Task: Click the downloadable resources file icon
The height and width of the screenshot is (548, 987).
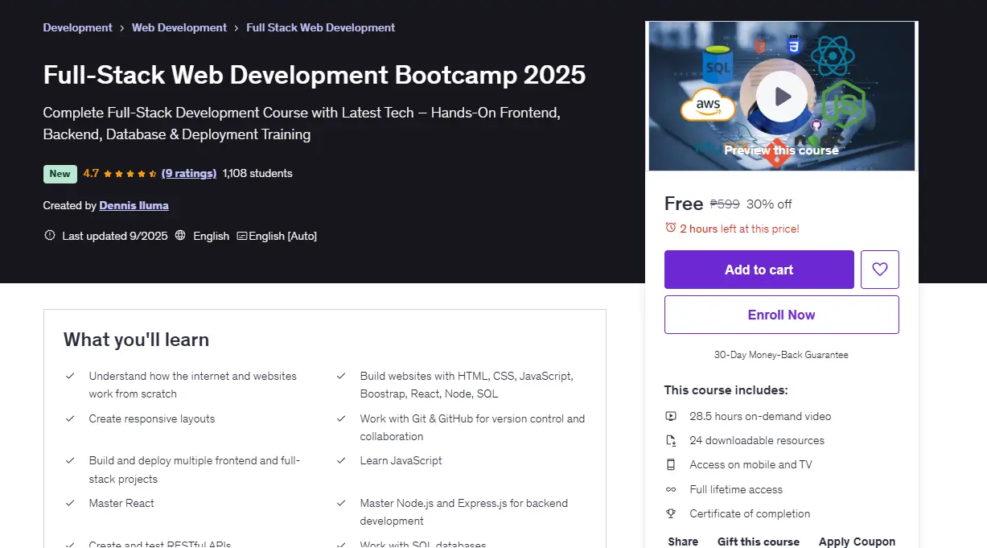Action: [x=671, y=440]
